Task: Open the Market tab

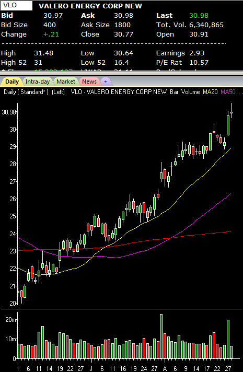Action: (x=66, y=82)
